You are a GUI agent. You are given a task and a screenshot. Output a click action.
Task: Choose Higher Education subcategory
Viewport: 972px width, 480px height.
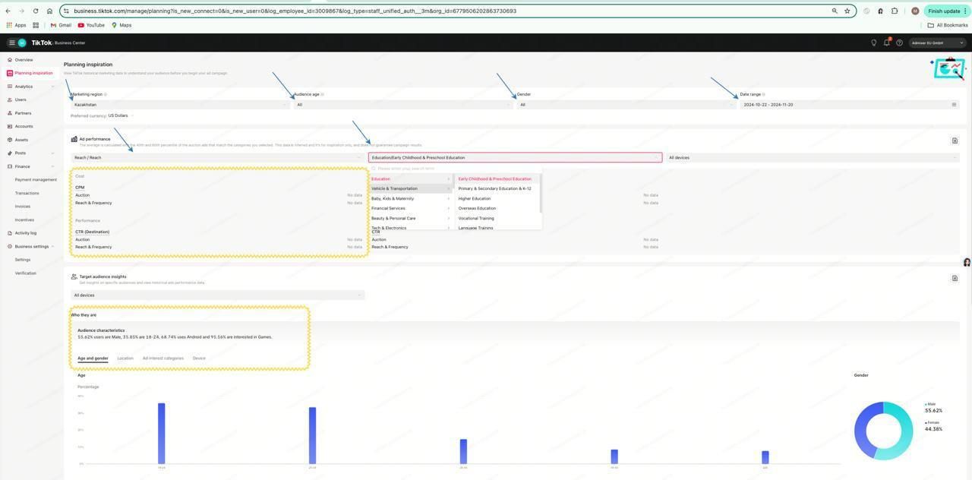coord(497,199)
